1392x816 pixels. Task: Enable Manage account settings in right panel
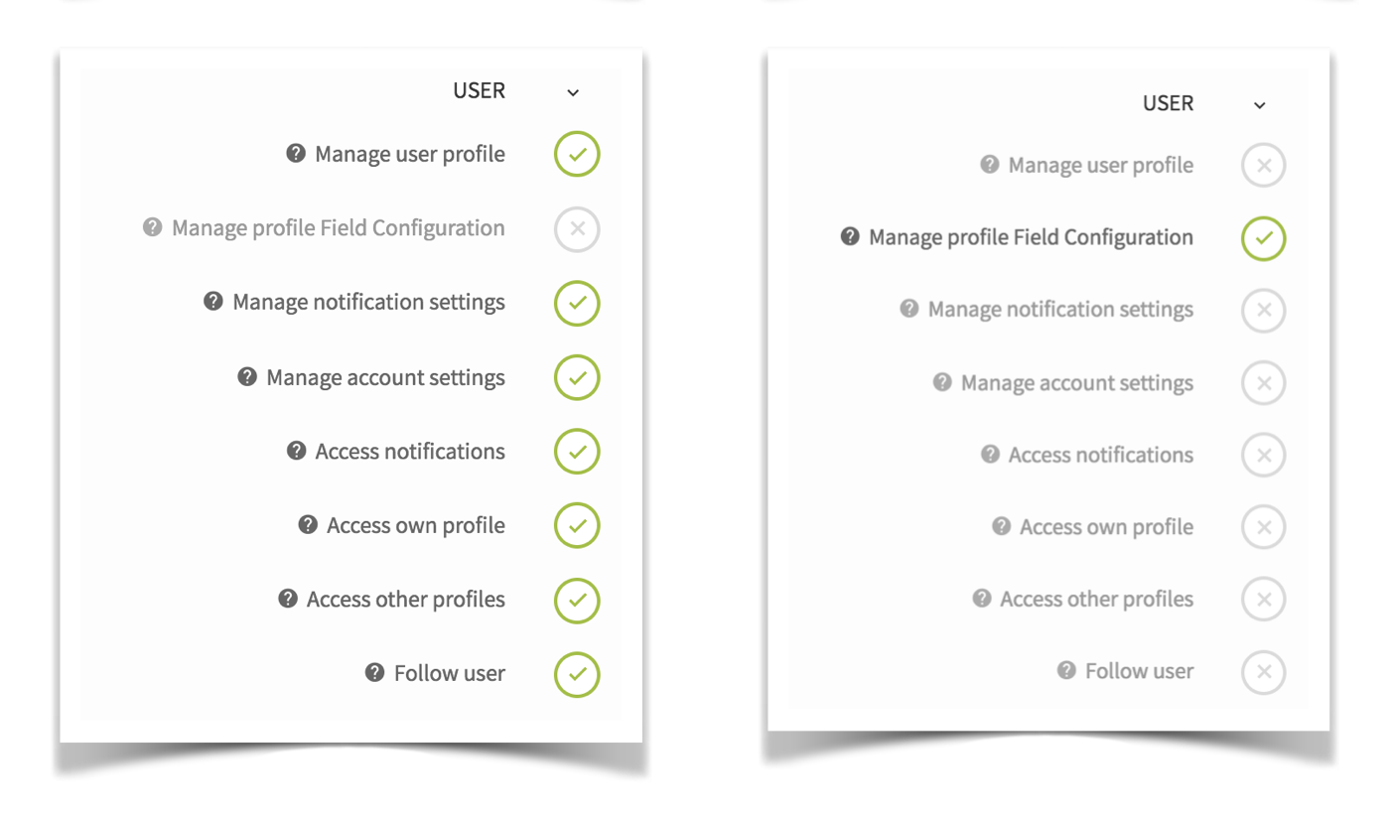coord(1264,383)
